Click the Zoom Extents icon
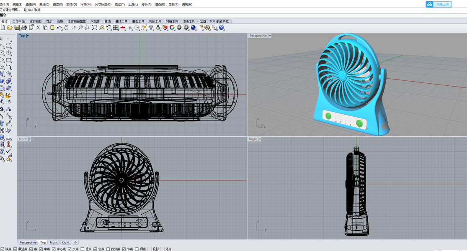This screenshot has height=251, width=467. pos(94,27)
